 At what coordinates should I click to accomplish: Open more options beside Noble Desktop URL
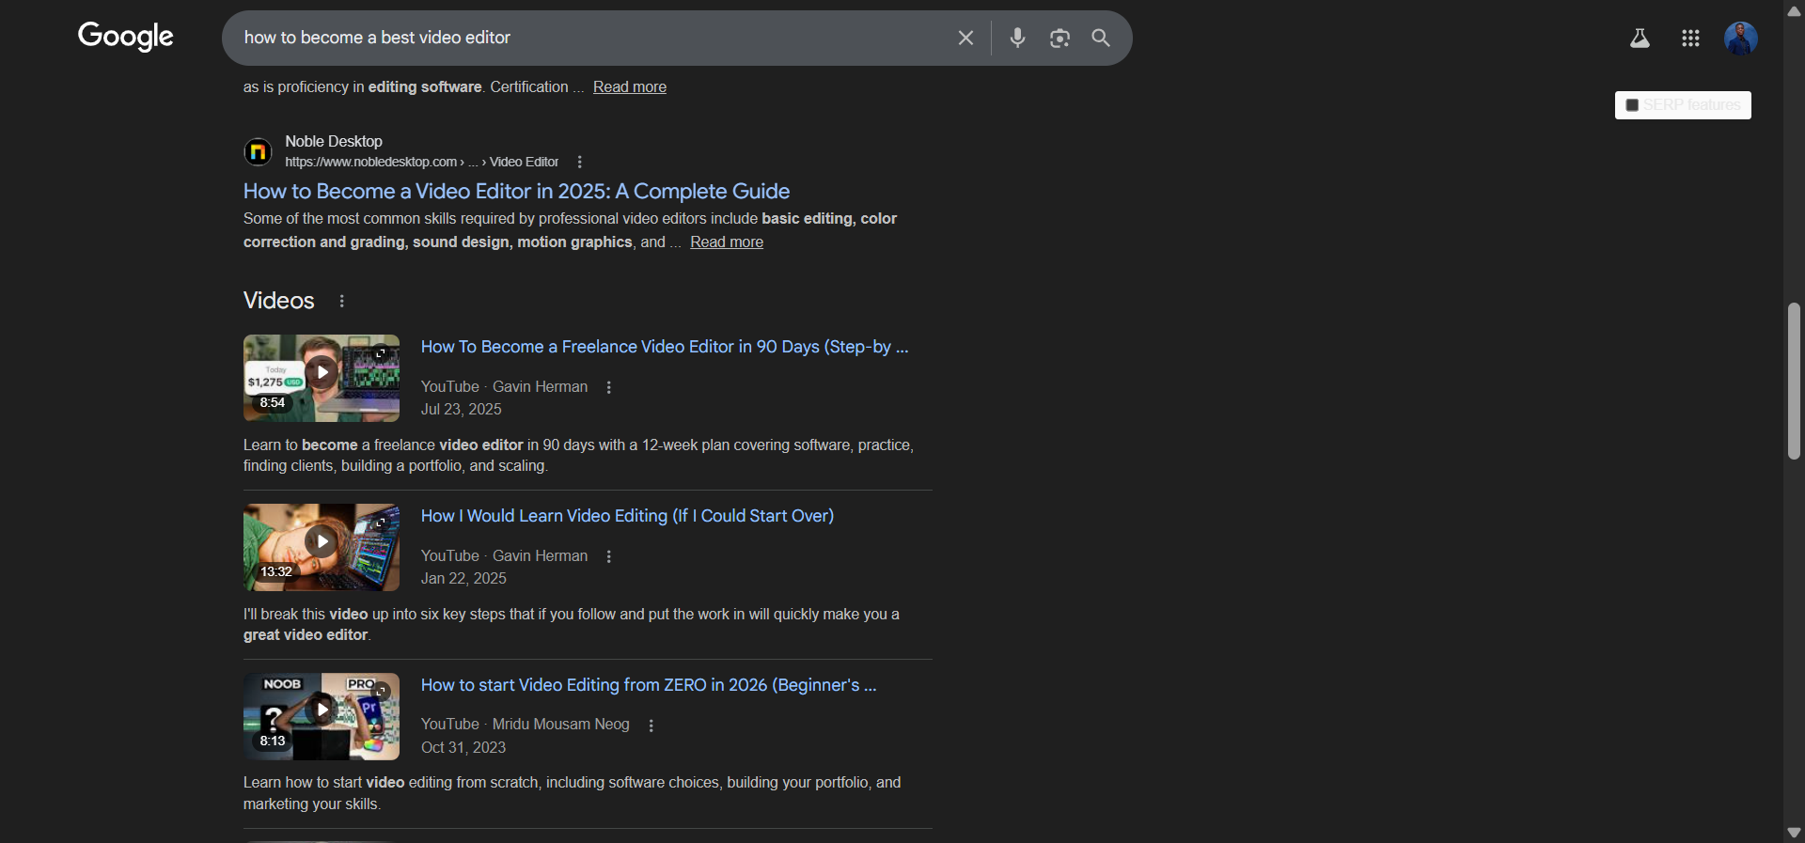pos(580,162)
